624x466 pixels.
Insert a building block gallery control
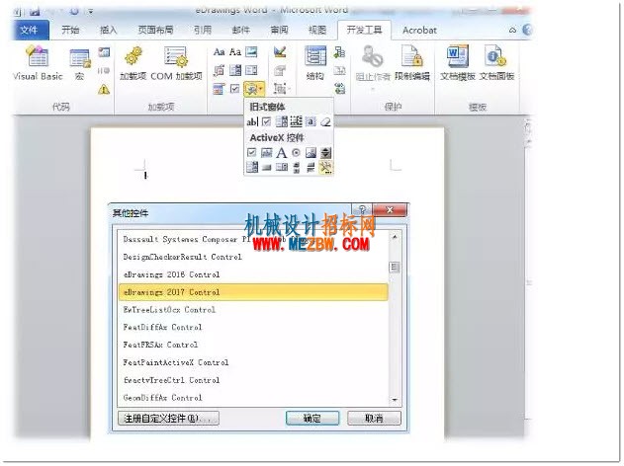219,71
